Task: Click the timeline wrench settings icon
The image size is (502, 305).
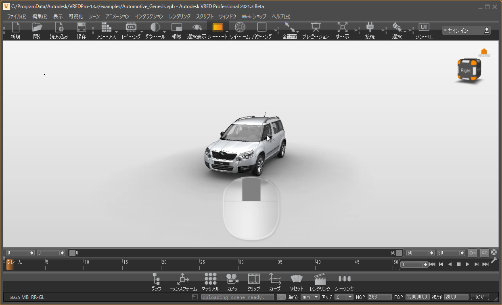Action: click(x=494, y=261)
